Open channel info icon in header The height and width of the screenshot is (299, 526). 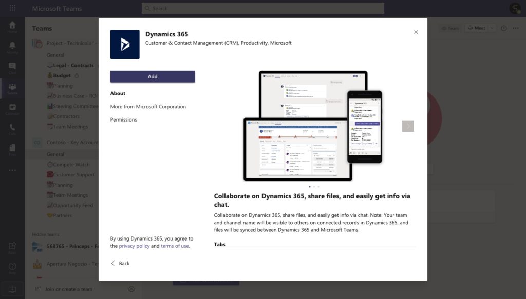coord(504,28)
